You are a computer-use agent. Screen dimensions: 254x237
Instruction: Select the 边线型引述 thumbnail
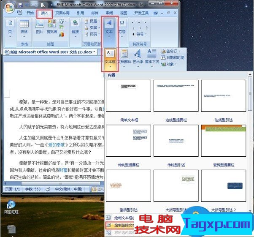[224, 96]
